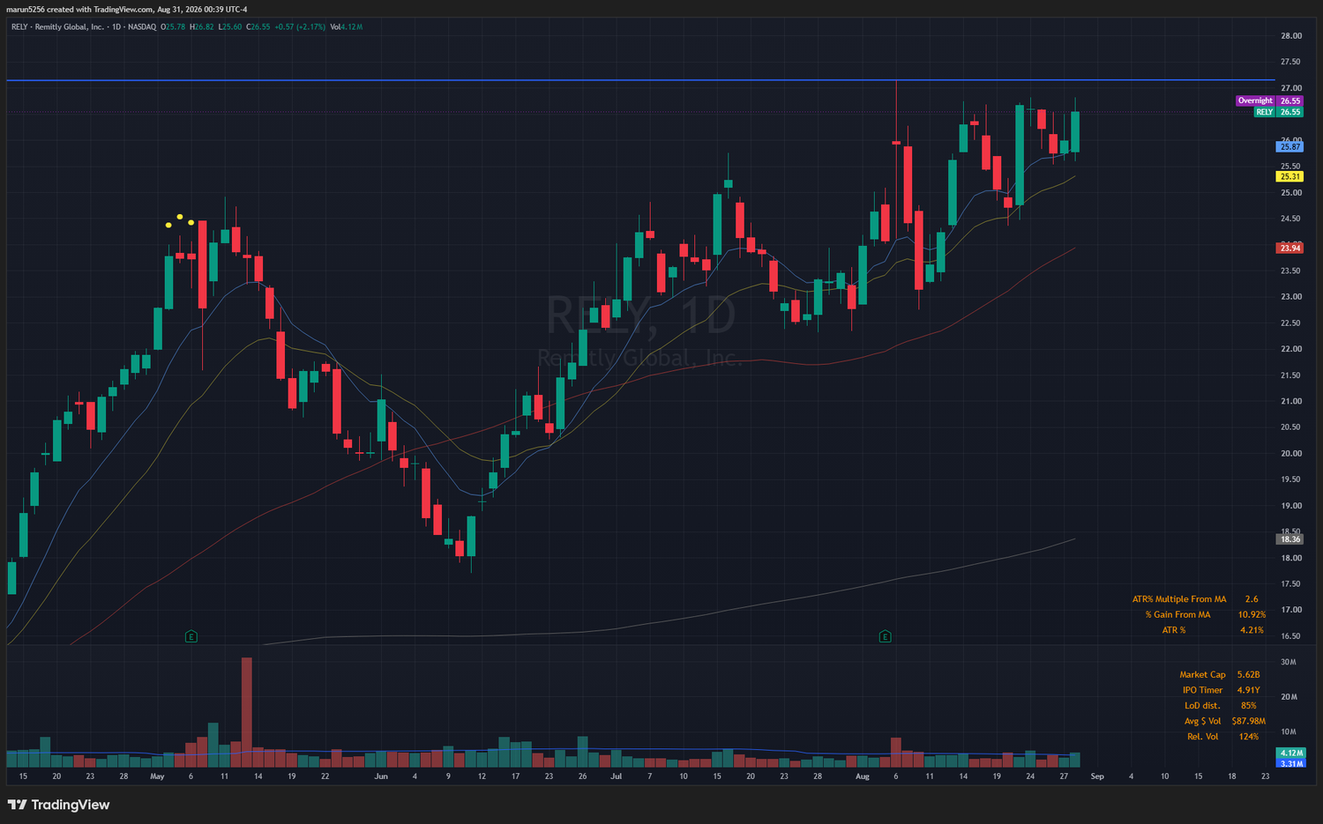1323x824 pixels.
Task: Select the blue 25.87 moving average label
Action: [1290, 146]
